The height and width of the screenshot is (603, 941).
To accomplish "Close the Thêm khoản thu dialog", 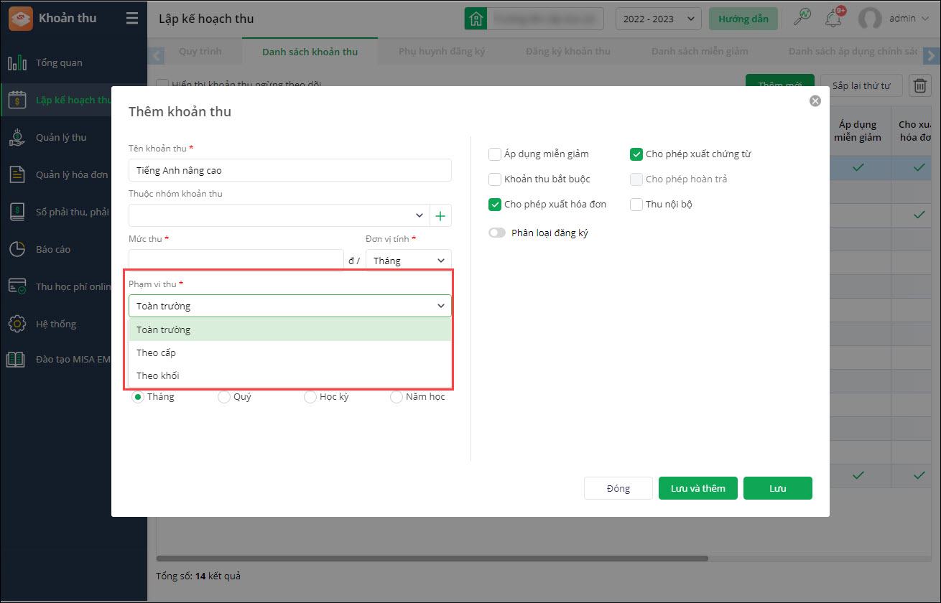I will [x=815, y=101].
